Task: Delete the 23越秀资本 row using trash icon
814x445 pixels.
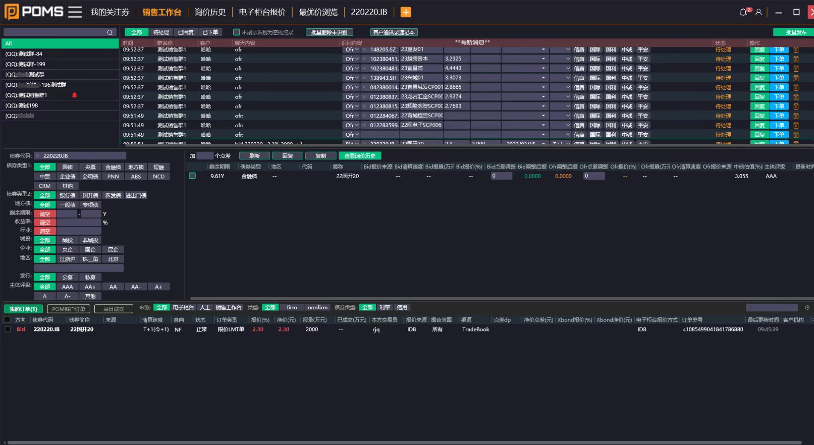Action: pos(796,59)
